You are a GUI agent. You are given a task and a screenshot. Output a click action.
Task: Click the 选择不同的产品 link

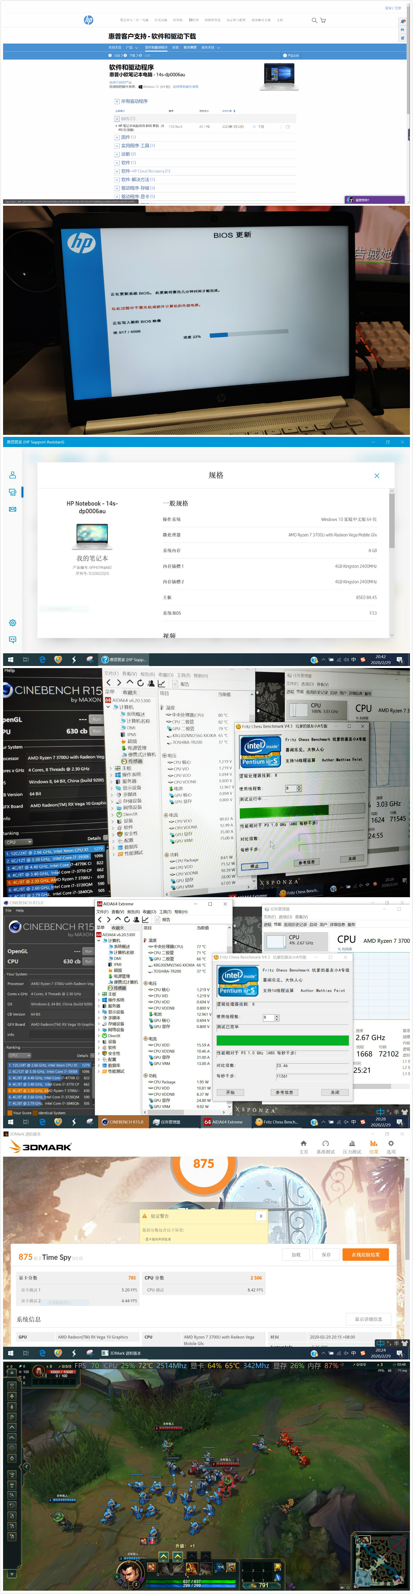[121, 82]
